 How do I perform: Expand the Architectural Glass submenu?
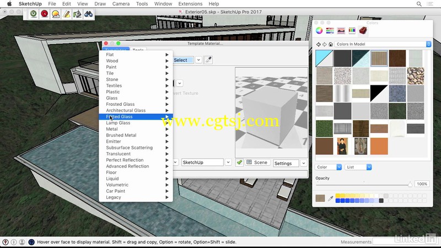pos(136,110)
